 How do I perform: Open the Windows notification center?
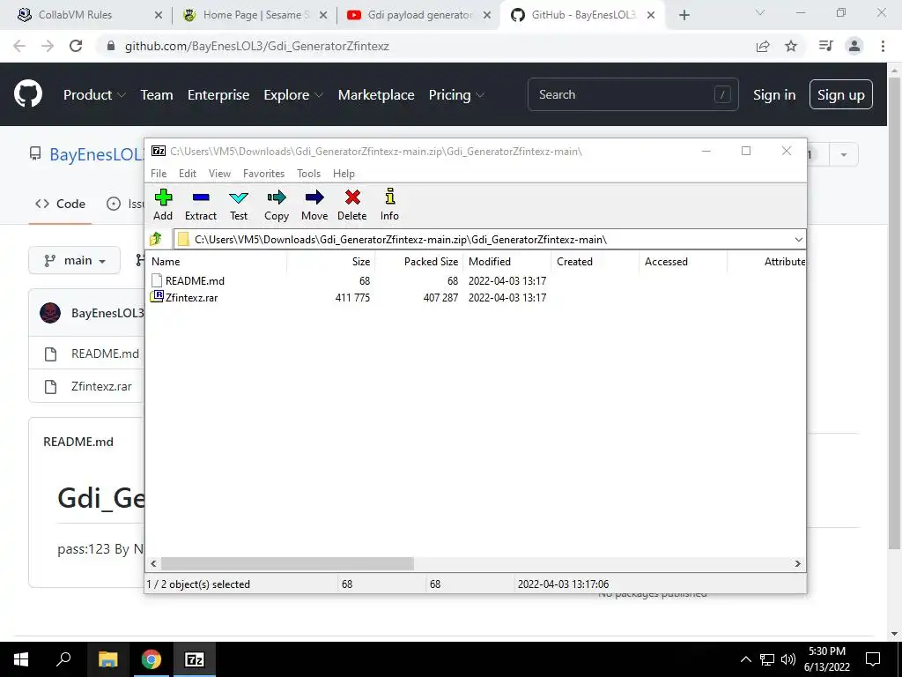873,659
